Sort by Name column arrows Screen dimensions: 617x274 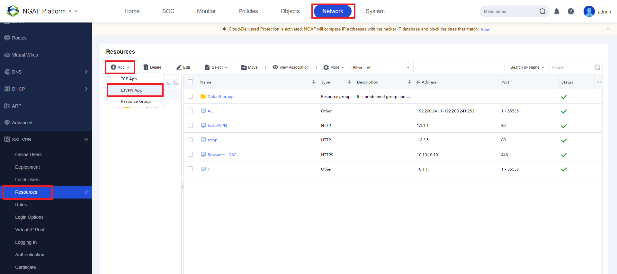pos(314,82)
